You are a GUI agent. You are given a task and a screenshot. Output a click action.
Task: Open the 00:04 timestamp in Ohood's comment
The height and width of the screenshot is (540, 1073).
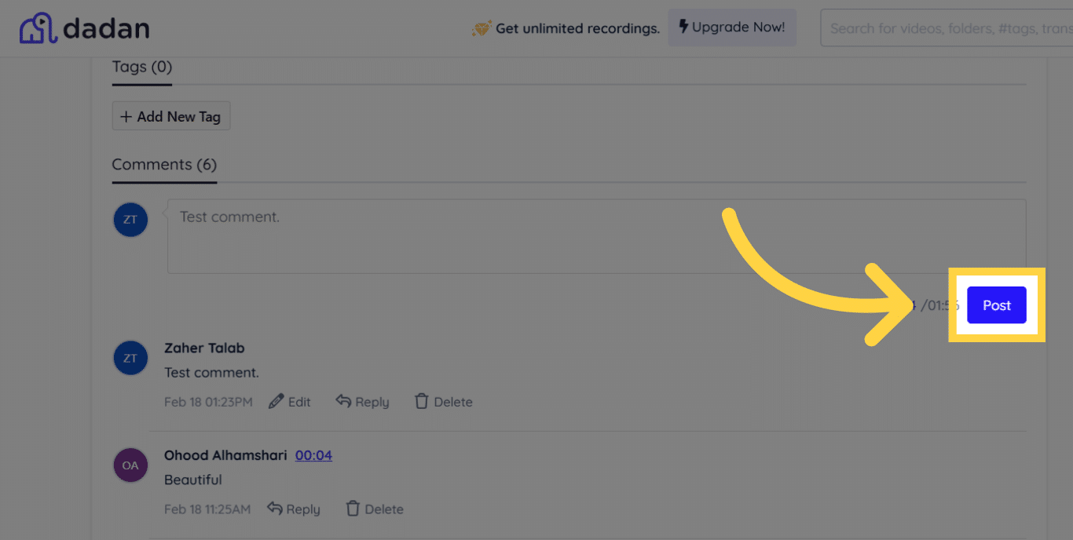point(313,454)
